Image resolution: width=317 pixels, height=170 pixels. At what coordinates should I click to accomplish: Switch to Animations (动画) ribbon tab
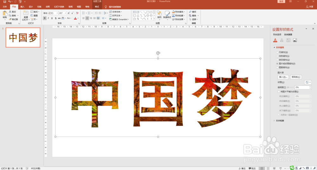point(48,7)
